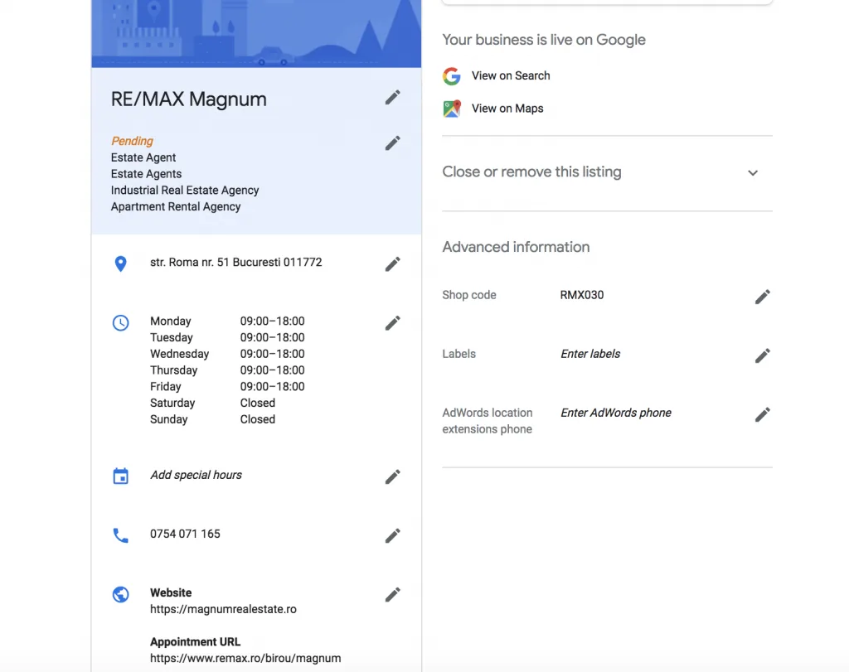Click the address str. Roma nr. 51
The width and height of the screenshot is (849, 672).
[236, 263]
